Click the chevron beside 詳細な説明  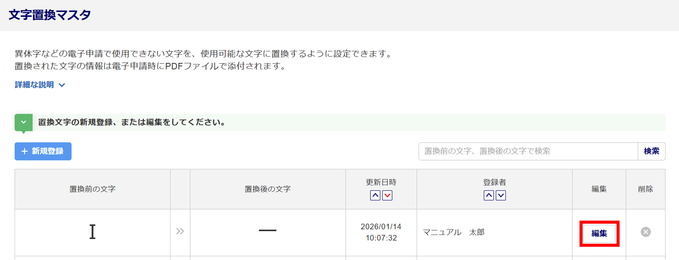tap(62, 85)
